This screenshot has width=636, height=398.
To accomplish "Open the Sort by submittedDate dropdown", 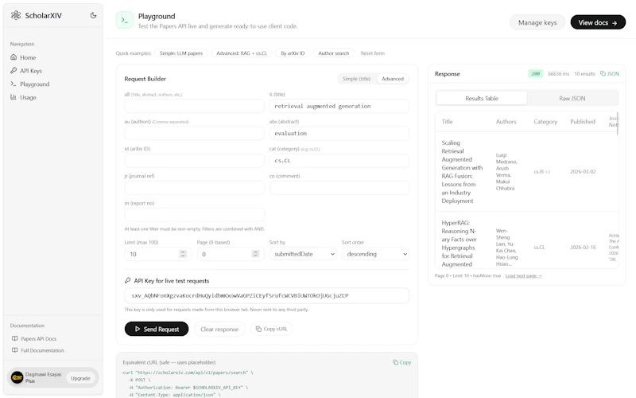I will coord(303,254).
